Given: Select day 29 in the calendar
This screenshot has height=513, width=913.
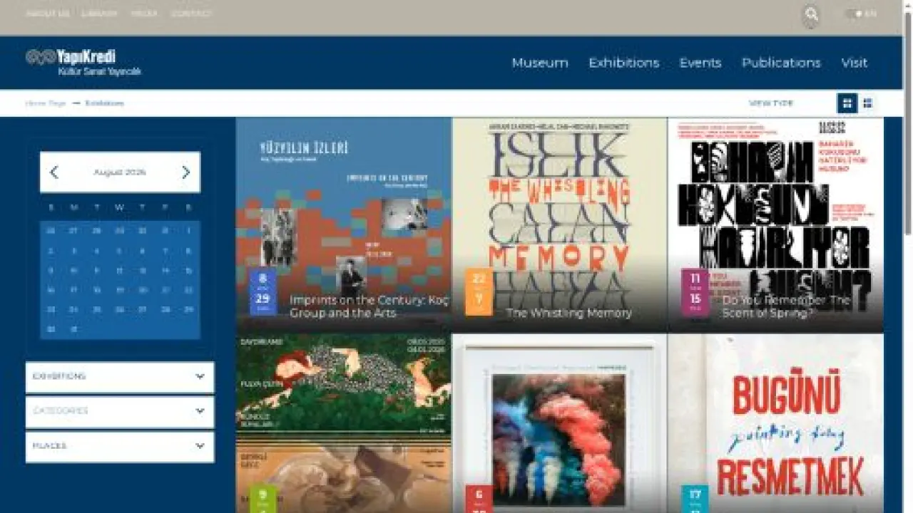Looking at the screenshot, I should 188,310.
